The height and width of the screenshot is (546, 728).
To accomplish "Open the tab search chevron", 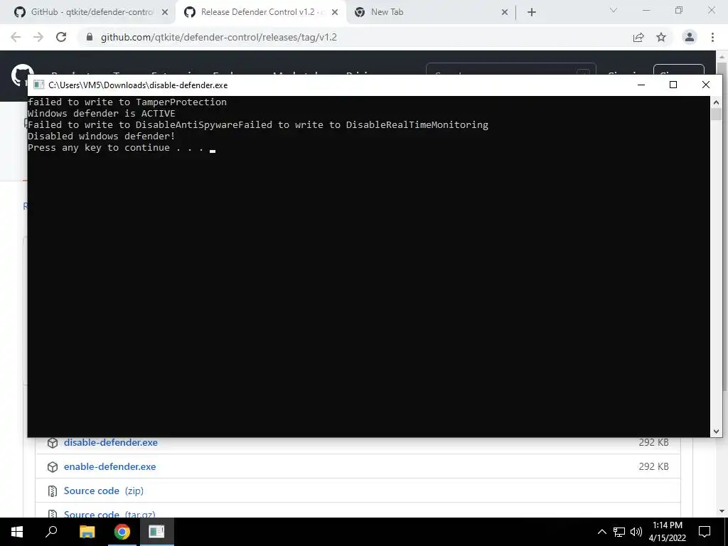I will point(614,10).
